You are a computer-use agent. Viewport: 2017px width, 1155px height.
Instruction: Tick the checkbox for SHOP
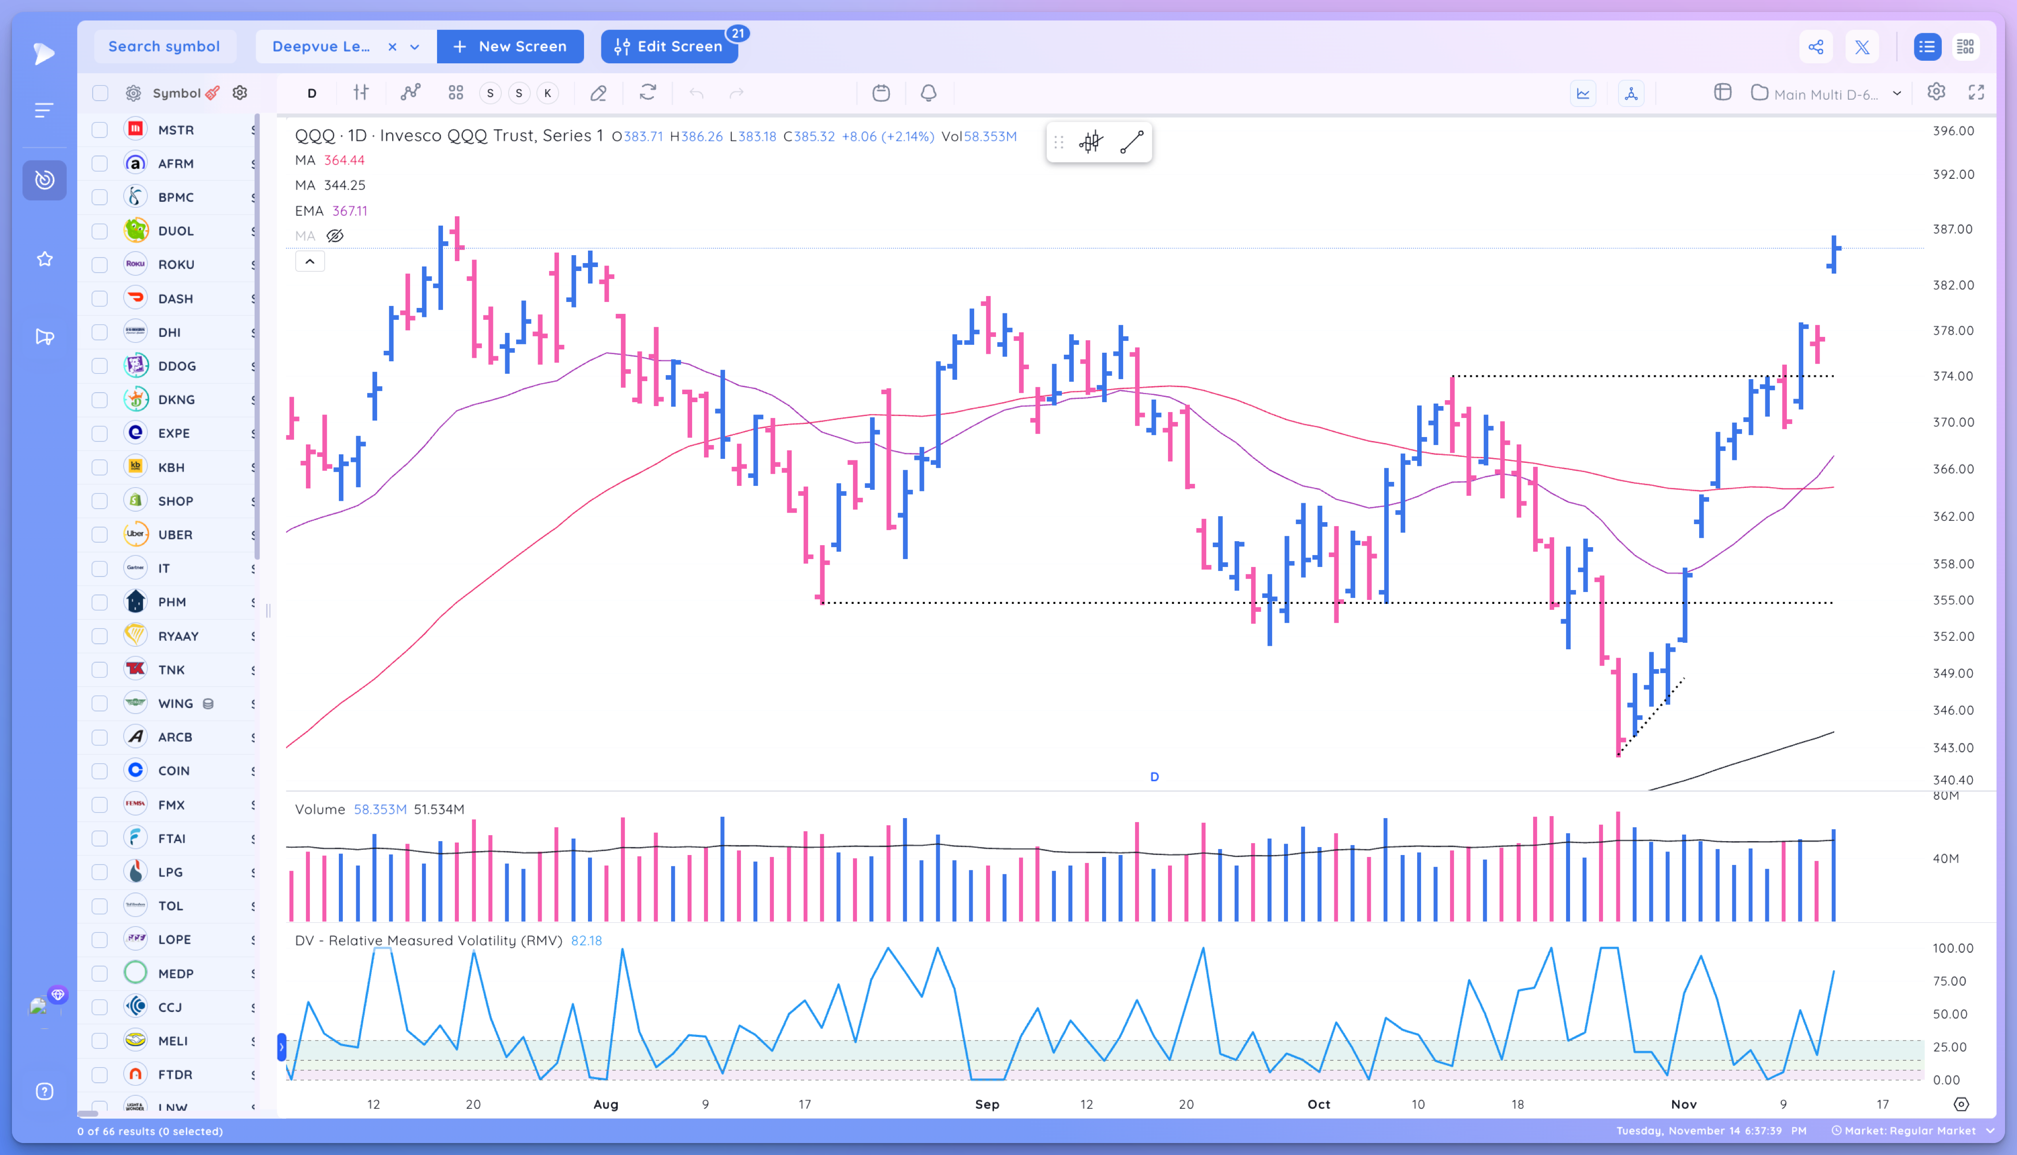pyautogui.click(x=100, y=501)
